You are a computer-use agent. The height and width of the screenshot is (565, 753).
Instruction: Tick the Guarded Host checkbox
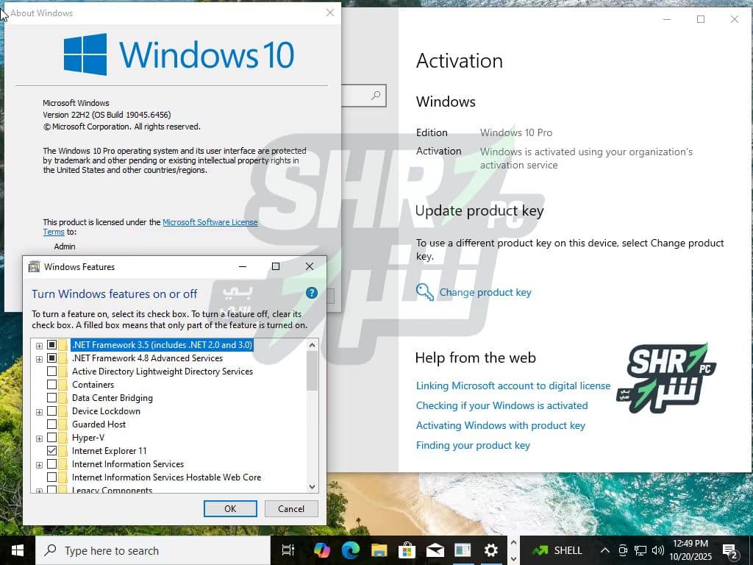51,424
